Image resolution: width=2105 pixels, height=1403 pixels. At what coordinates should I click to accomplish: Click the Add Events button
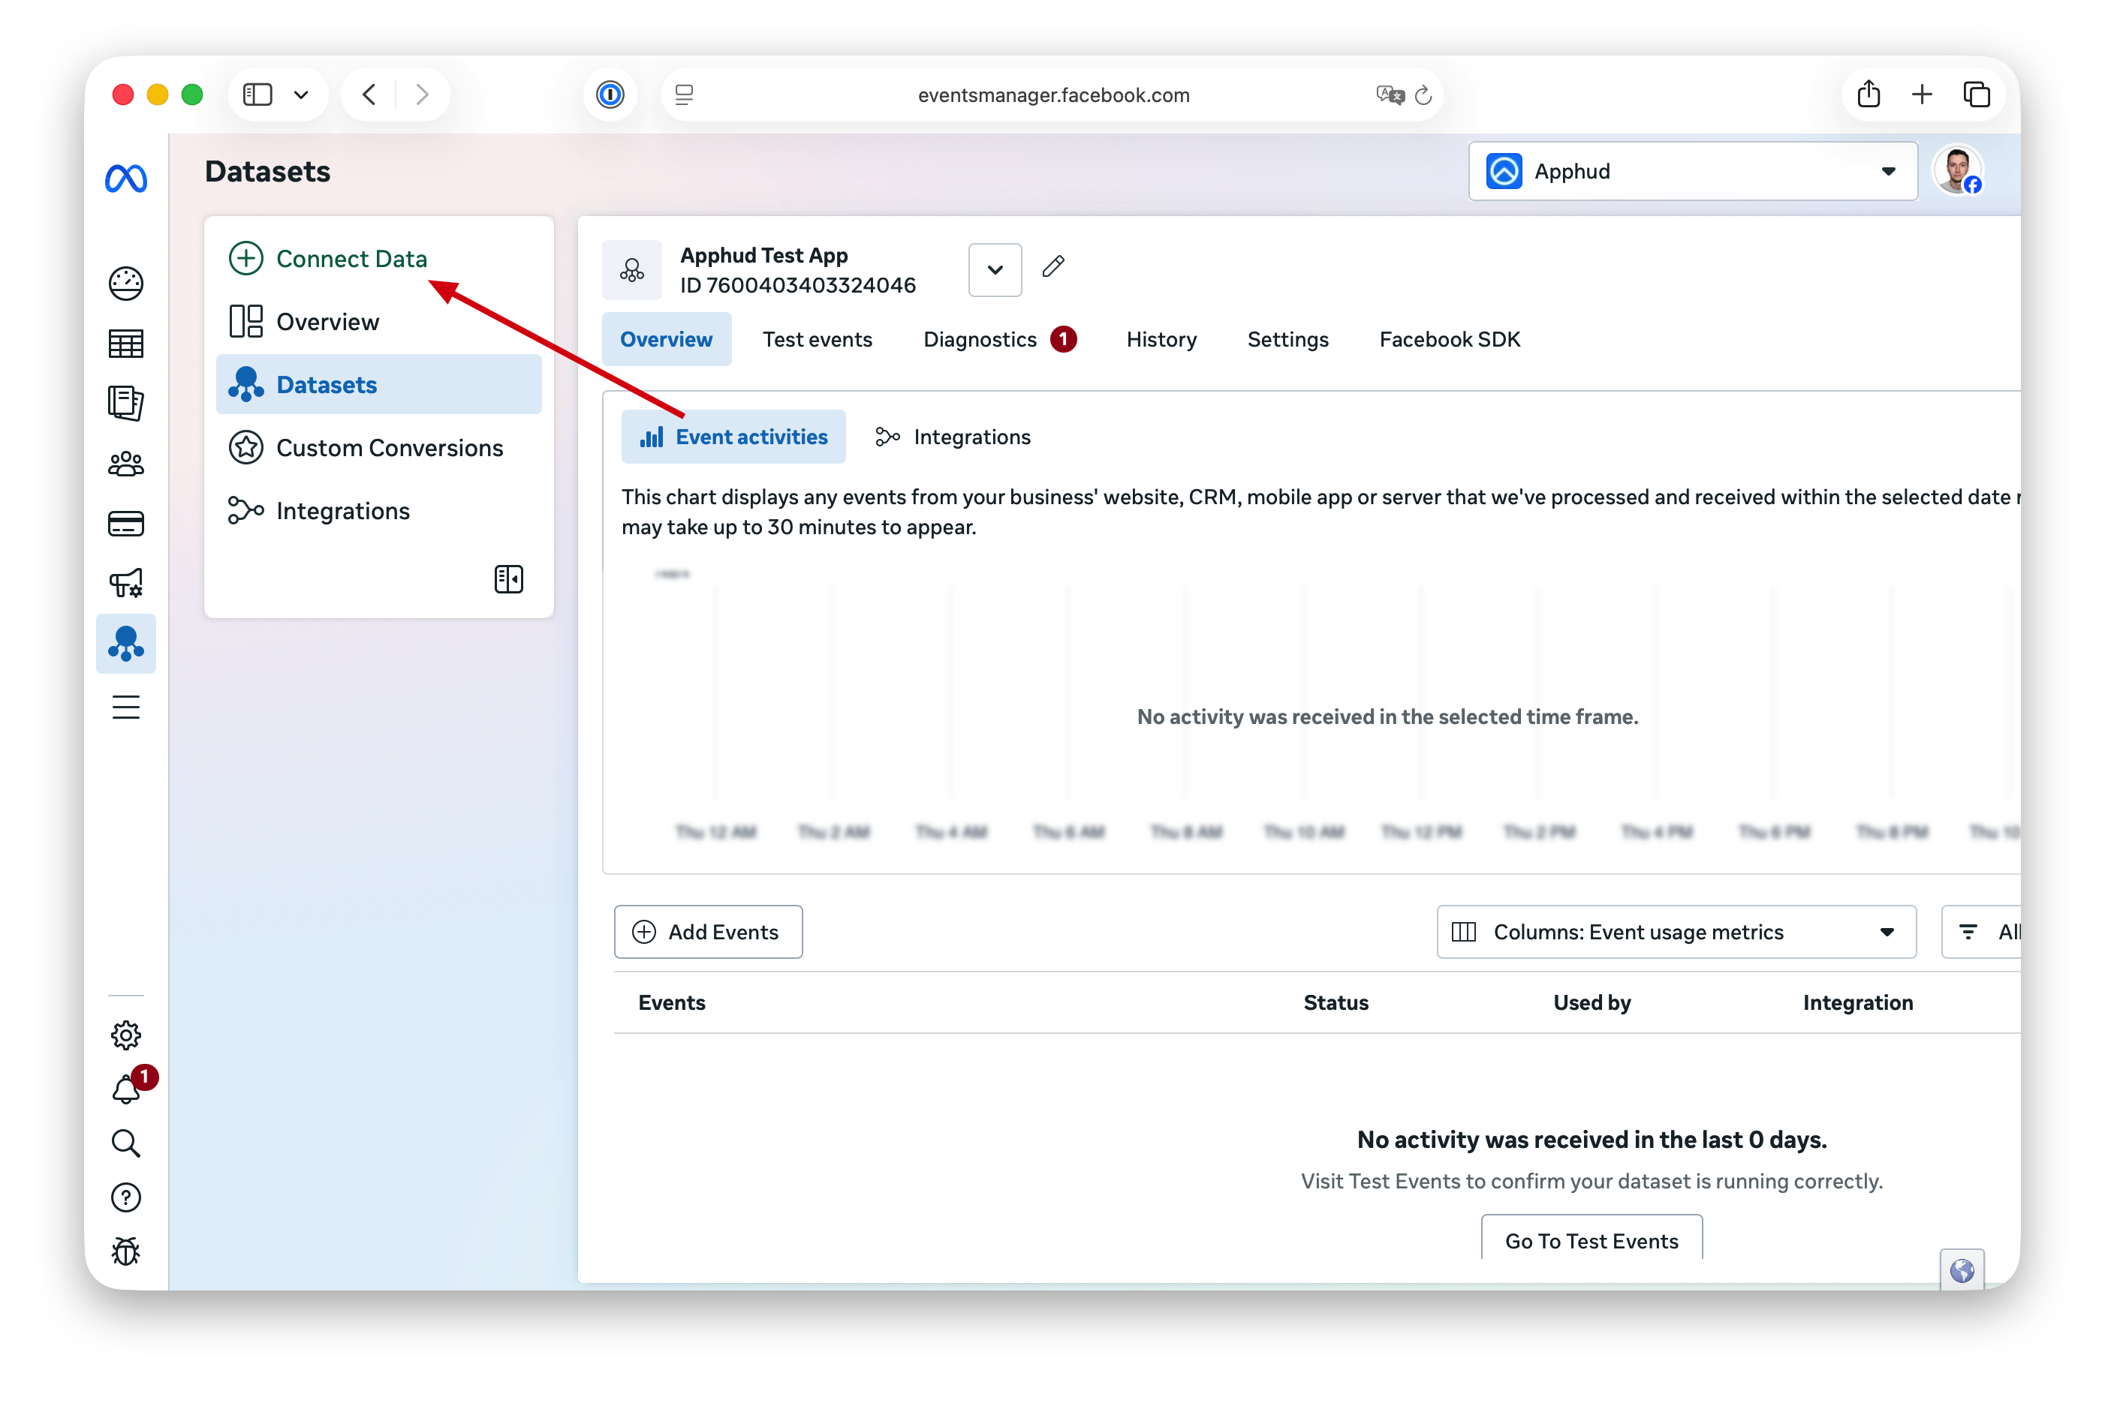coord(707,931)
